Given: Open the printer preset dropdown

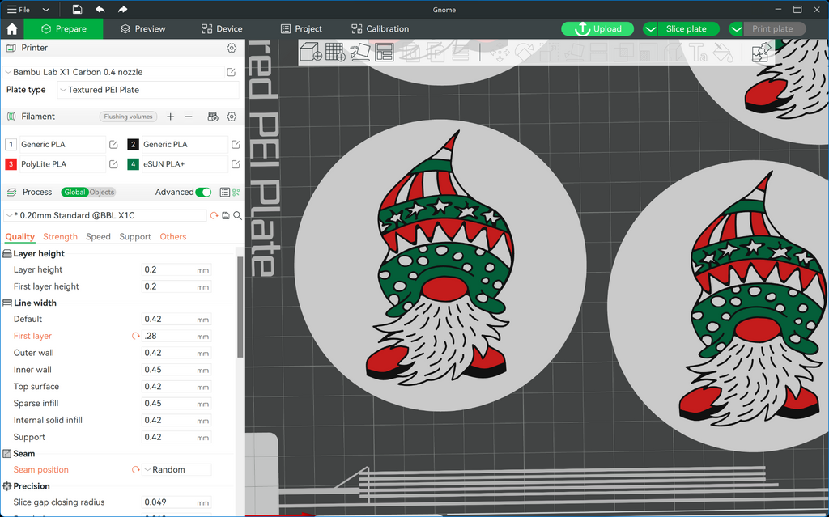Looking at the screenshot, I should point(114,72).
